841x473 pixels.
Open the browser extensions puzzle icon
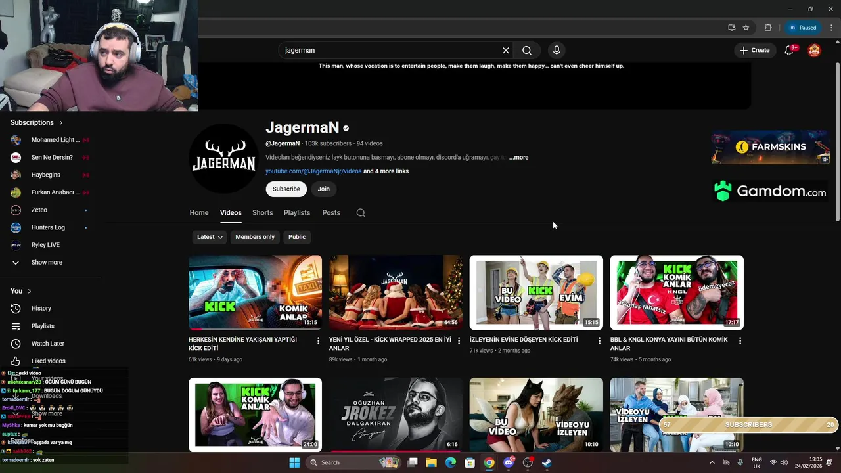(768, 28)
